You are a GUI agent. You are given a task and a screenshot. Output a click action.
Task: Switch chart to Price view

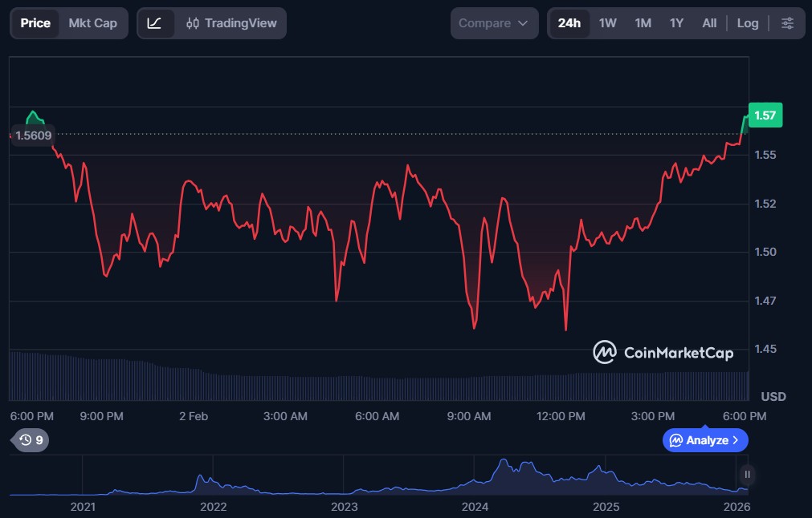pyautogui.click(x=35, y=23)
